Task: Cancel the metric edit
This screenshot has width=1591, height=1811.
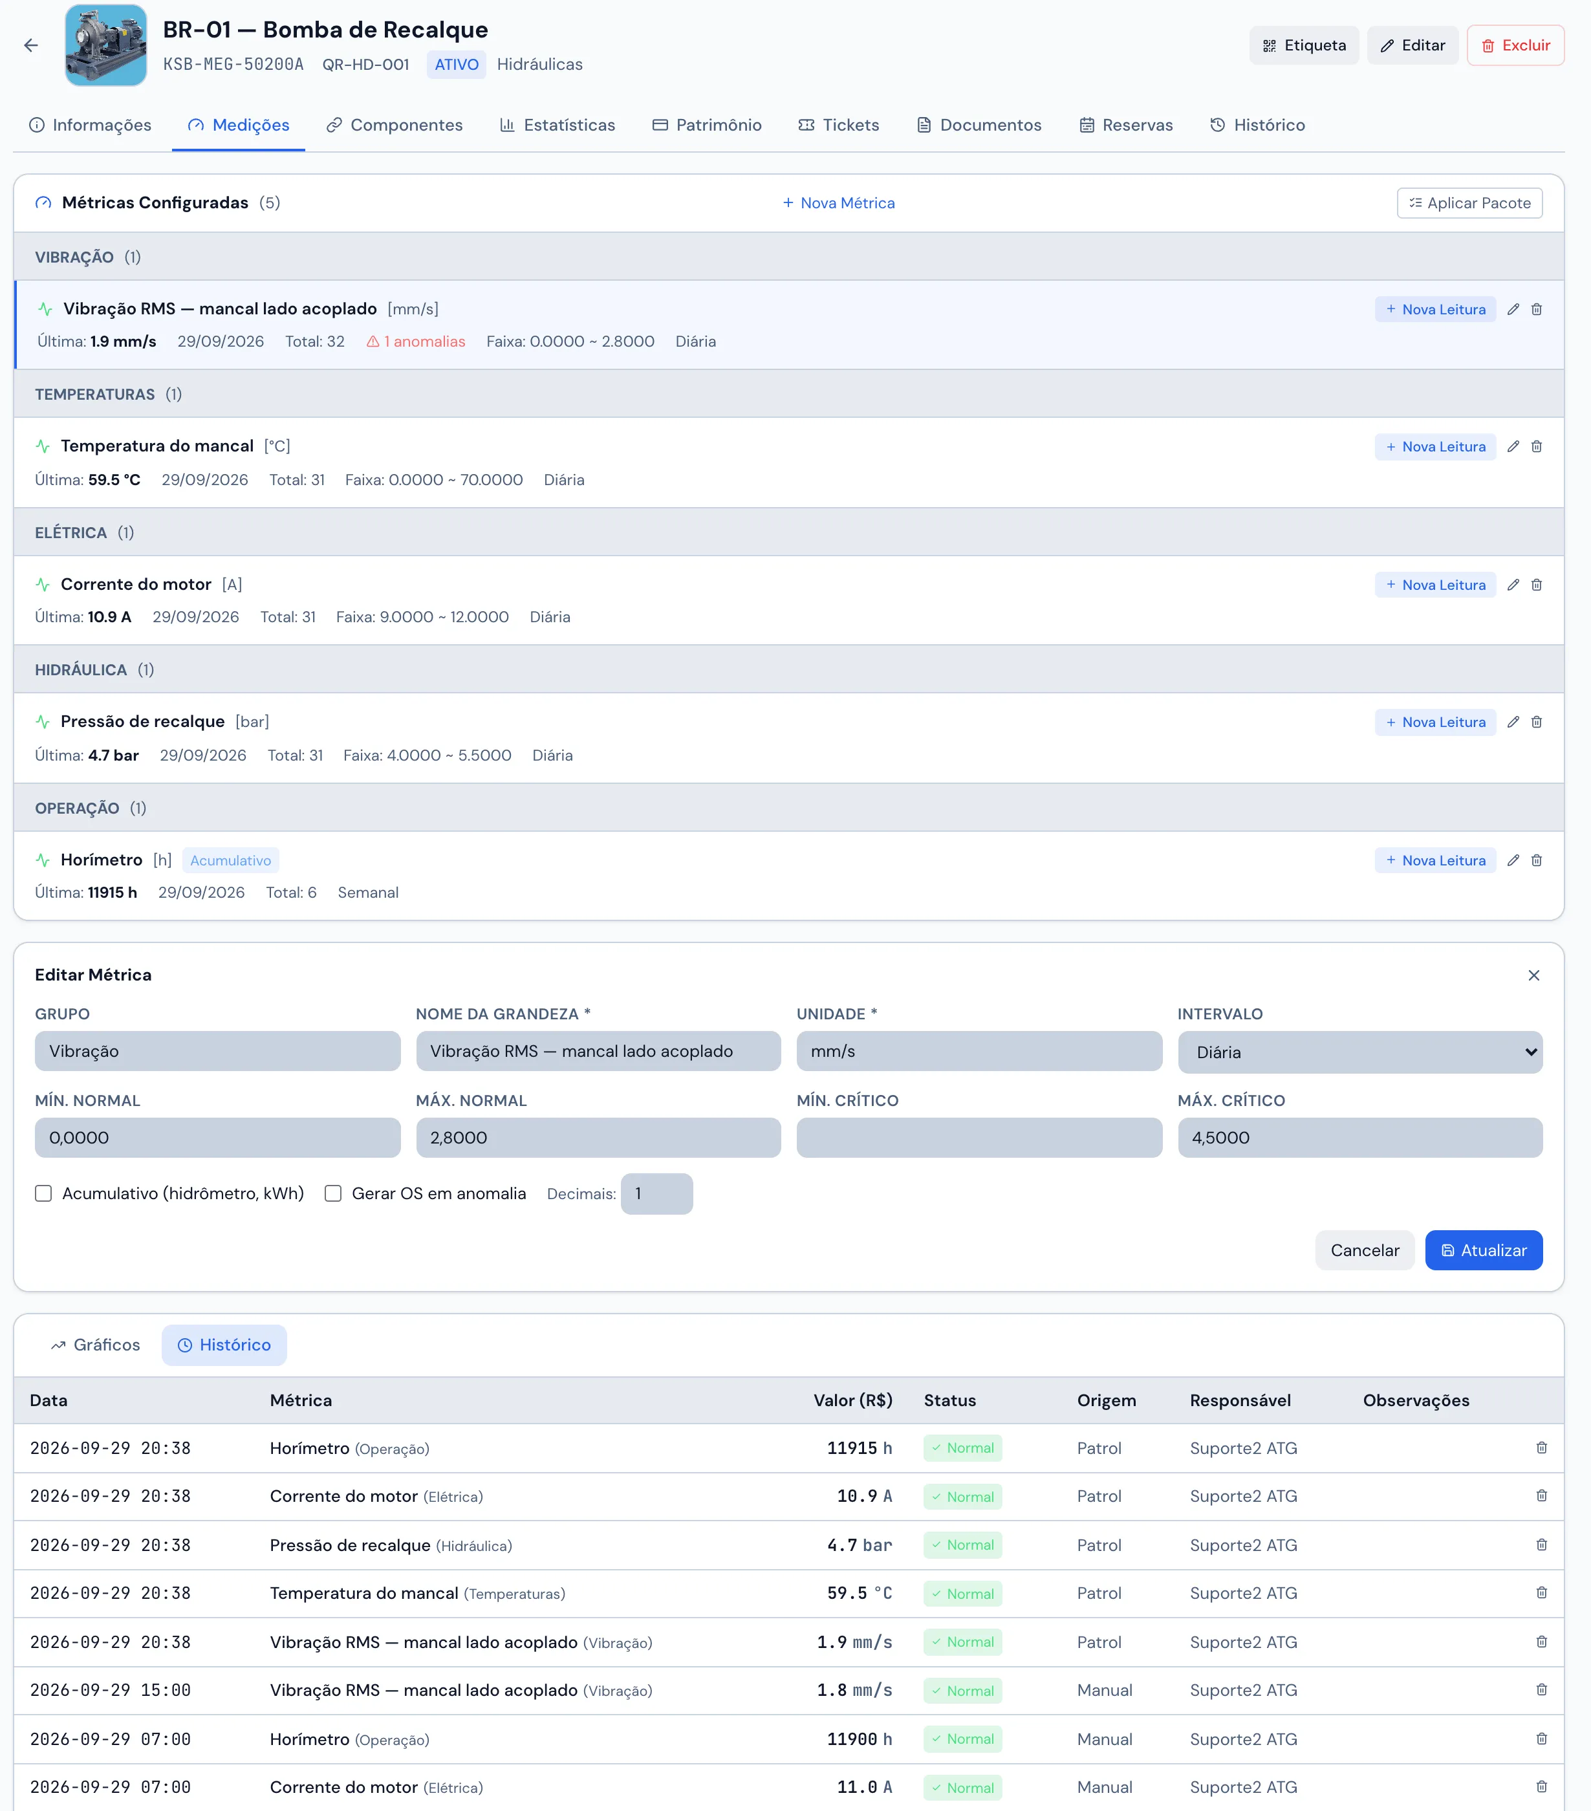Action: [x=1364, y=1250]
